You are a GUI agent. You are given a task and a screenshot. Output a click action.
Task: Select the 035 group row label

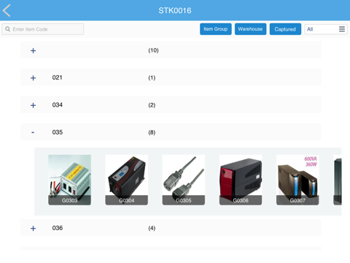[x=58, y=132]
